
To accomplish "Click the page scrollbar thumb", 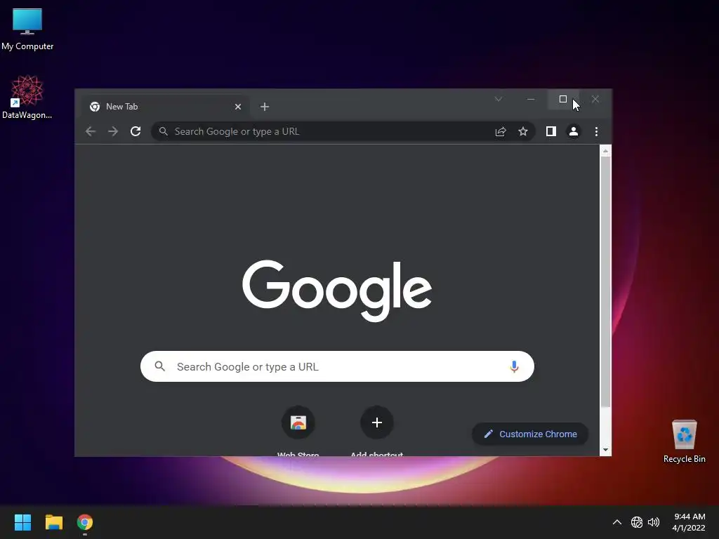I will (x=605, y=282).
